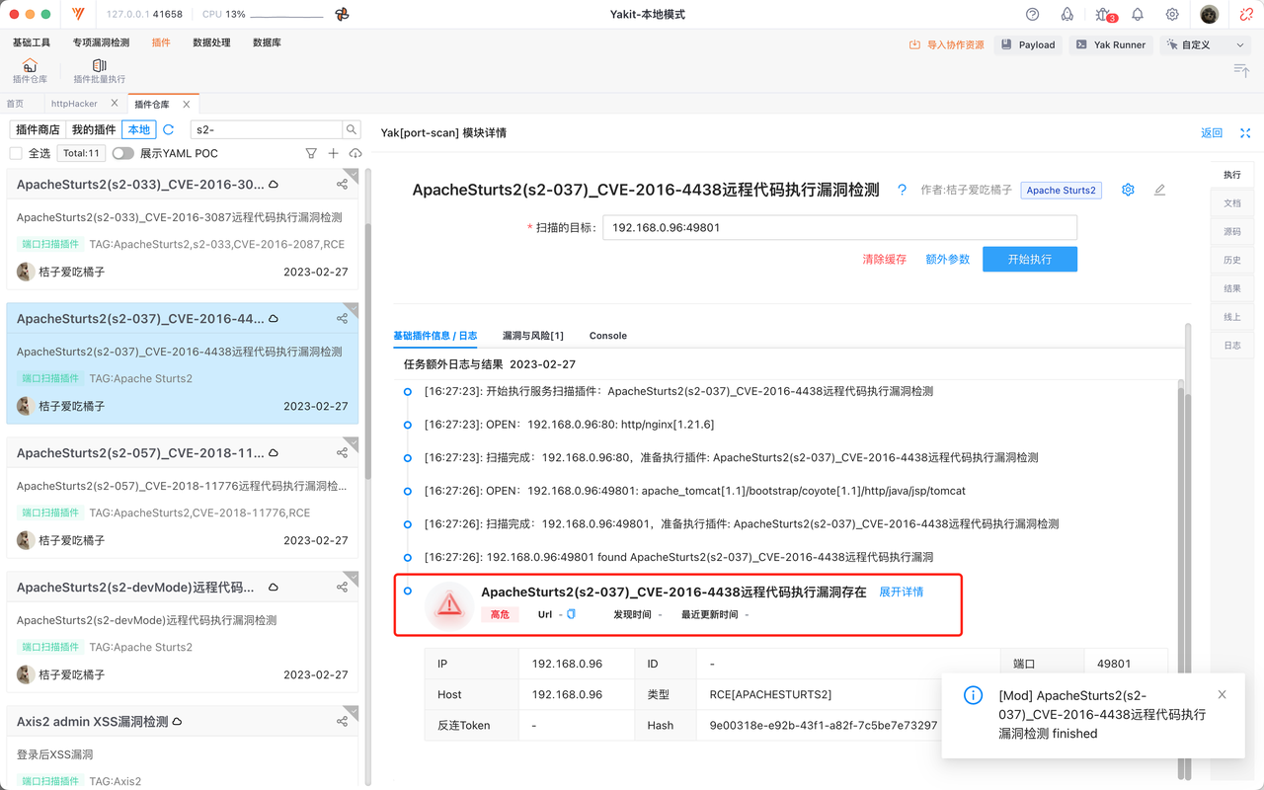The width and height of the screenshot is (1264, 790).
Task: Close the 插件仓库 tab
Action: tap(187, 104)
